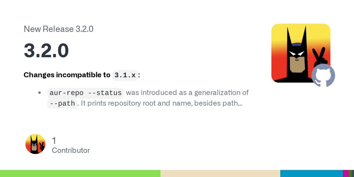Click the beige language bar segment
The width and height of the screenshot is (354, 177).
click(220, 173)
